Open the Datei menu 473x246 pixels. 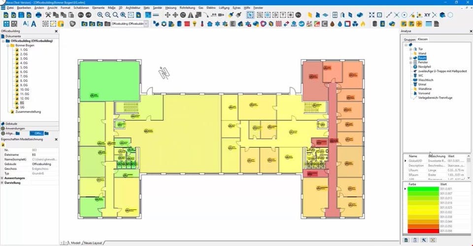pos(10,7)
